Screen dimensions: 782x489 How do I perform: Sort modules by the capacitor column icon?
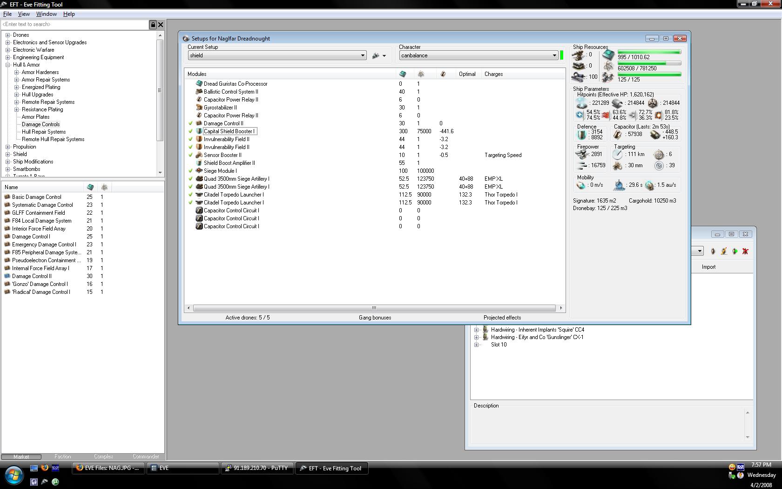pyautogui.click(x=443, y=74)
